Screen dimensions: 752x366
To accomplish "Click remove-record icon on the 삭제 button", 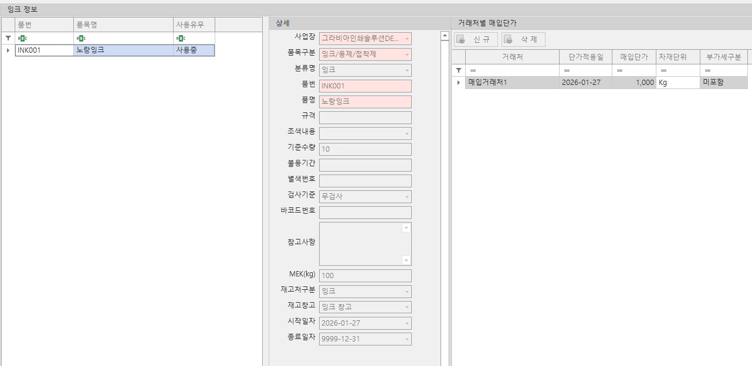I will pos(507,39).
